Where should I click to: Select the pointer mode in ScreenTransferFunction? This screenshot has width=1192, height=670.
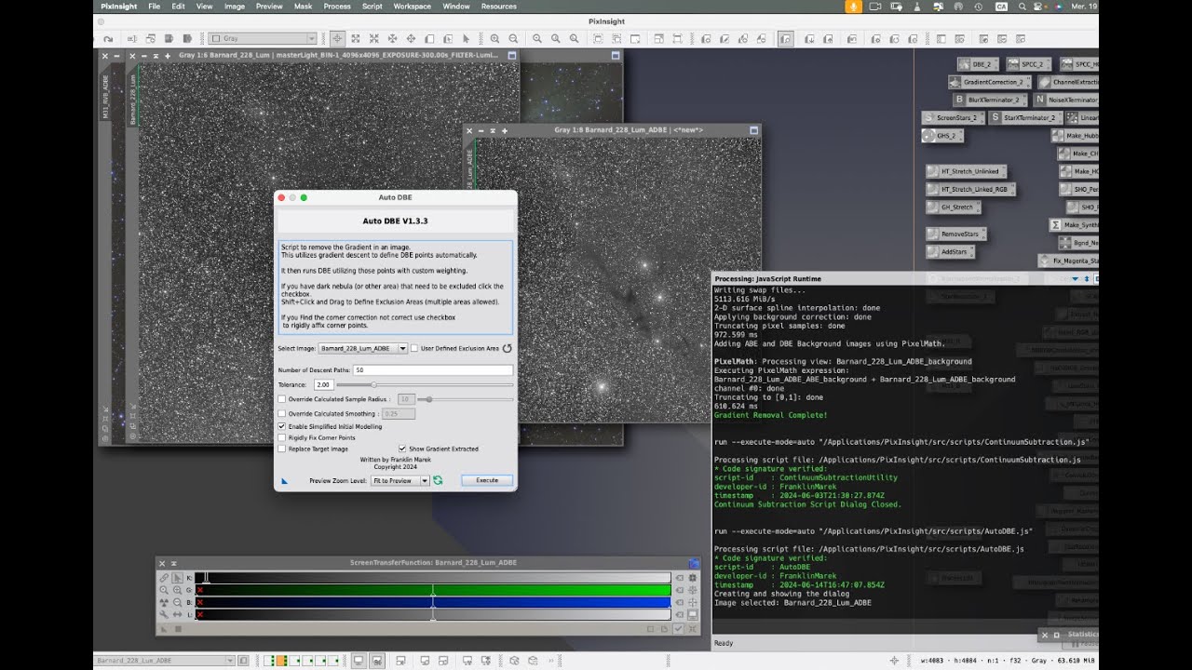(177, 578)
